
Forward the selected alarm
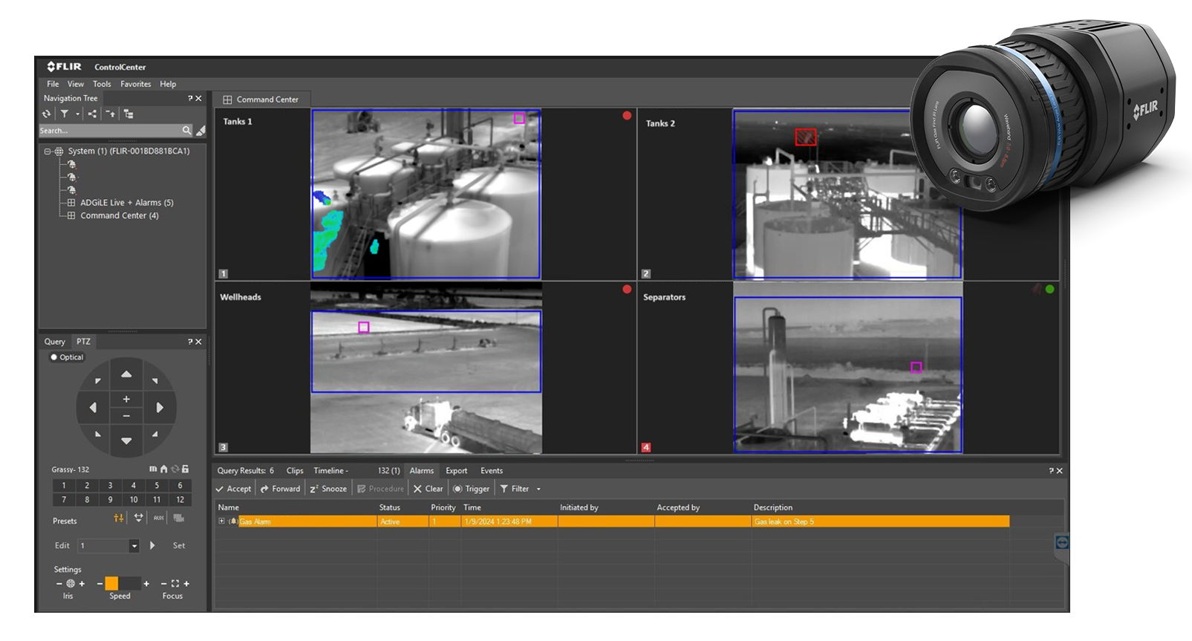click(280, 489)
